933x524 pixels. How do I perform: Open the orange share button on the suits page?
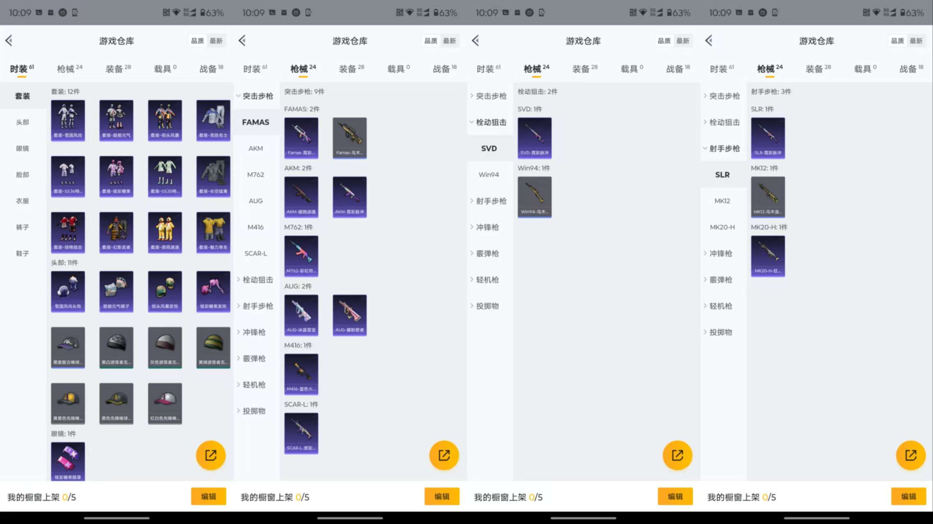[x=210, y=455]
